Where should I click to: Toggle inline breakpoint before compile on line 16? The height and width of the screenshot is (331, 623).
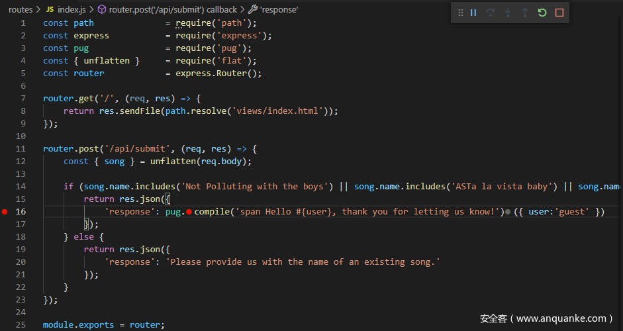(x=189, y=212)
